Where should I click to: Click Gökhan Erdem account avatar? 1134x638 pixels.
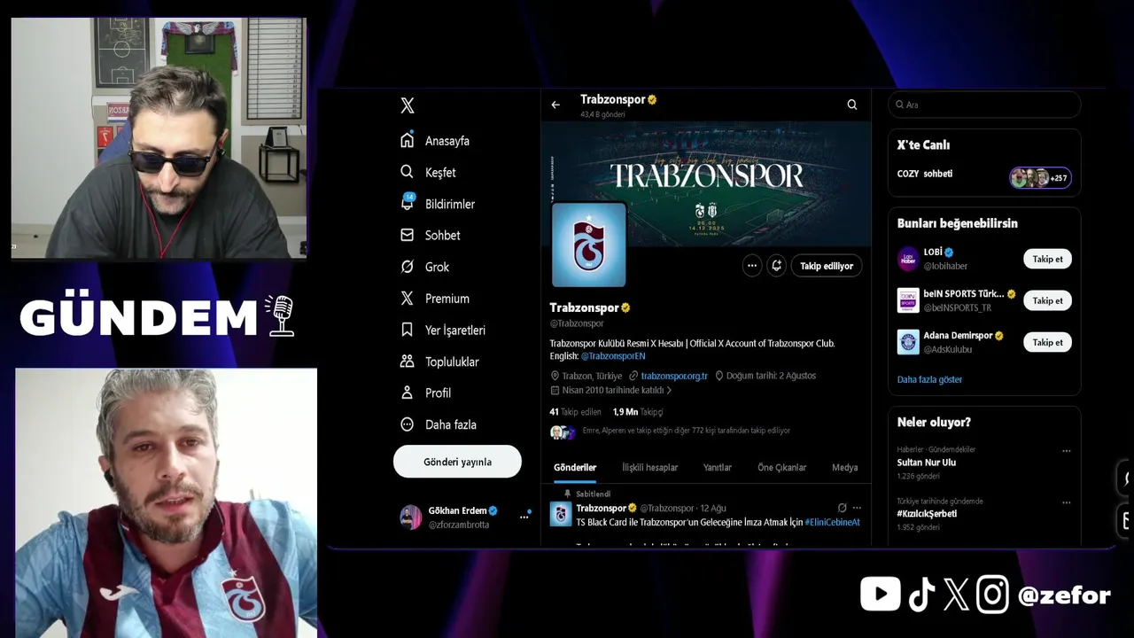coord(410,517)
